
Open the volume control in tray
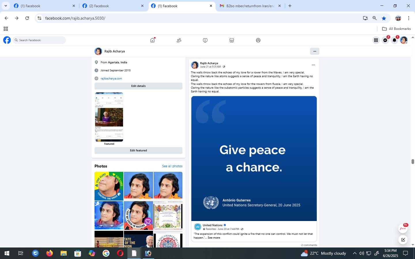(361, 253)
